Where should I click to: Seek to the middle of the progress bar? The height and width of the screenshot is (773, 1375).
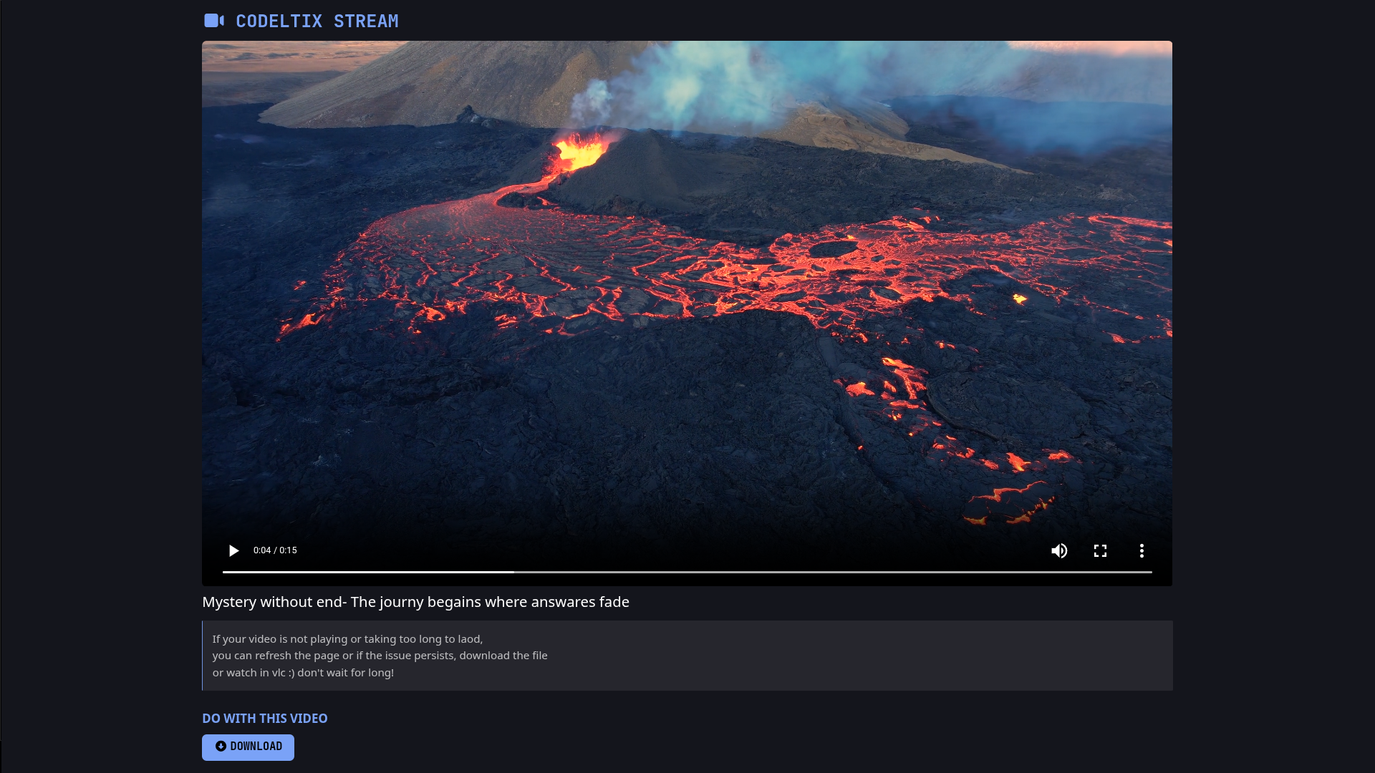click(687, 572)
